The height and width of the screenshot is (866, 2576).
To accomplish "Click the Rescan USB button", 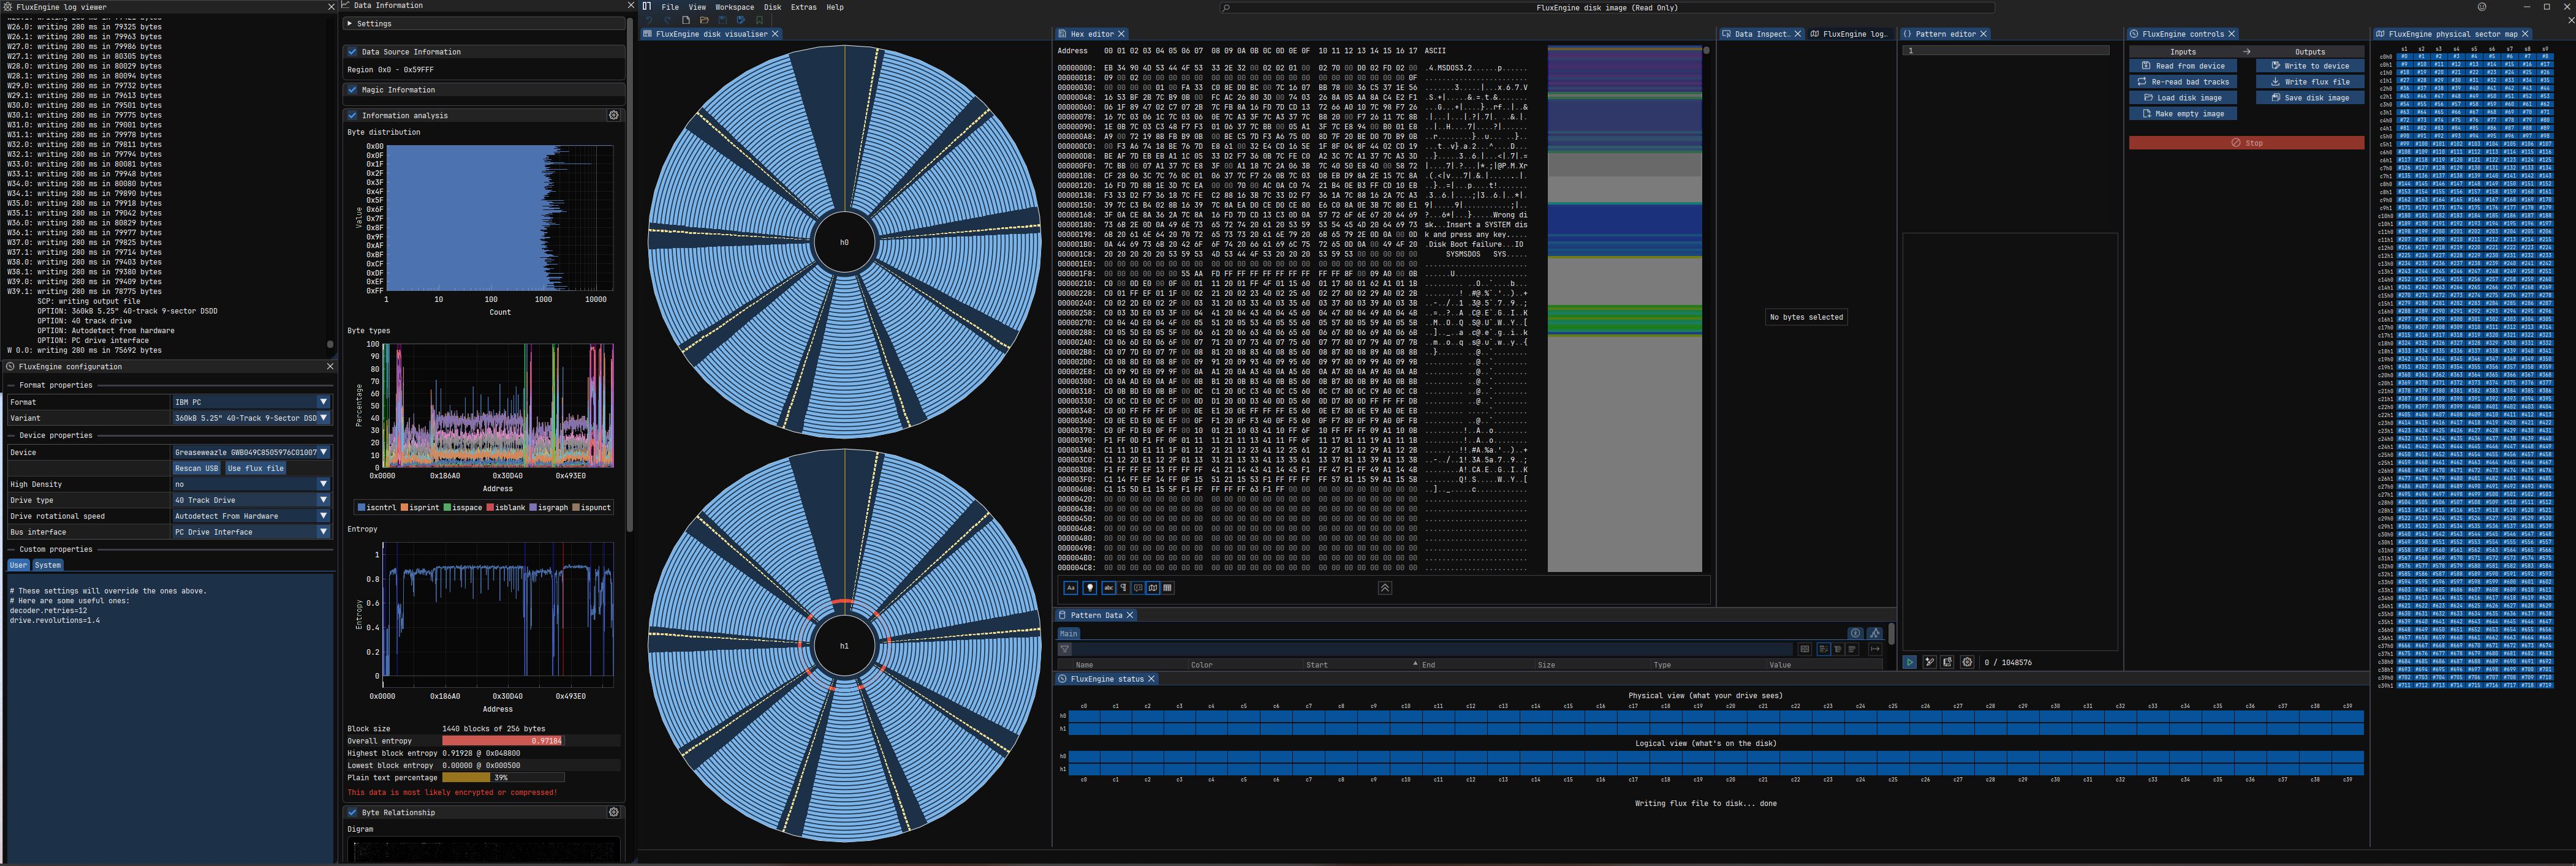I will (196, 468).
